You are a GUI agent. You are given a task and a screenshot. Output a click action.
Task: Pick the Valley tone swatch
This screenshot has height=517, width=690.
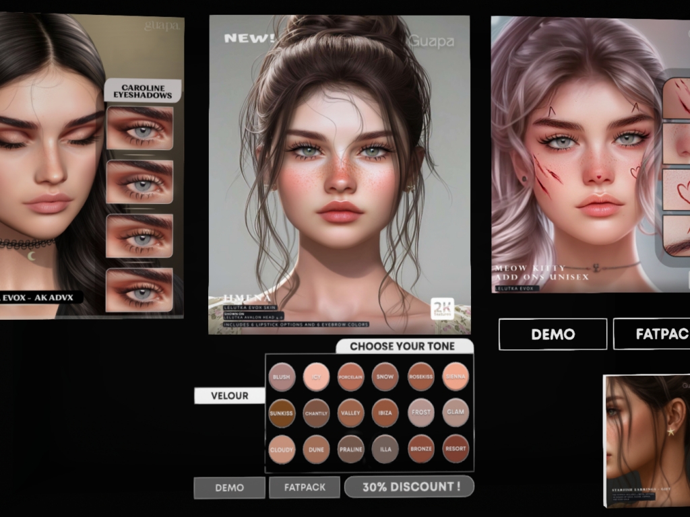350,413
